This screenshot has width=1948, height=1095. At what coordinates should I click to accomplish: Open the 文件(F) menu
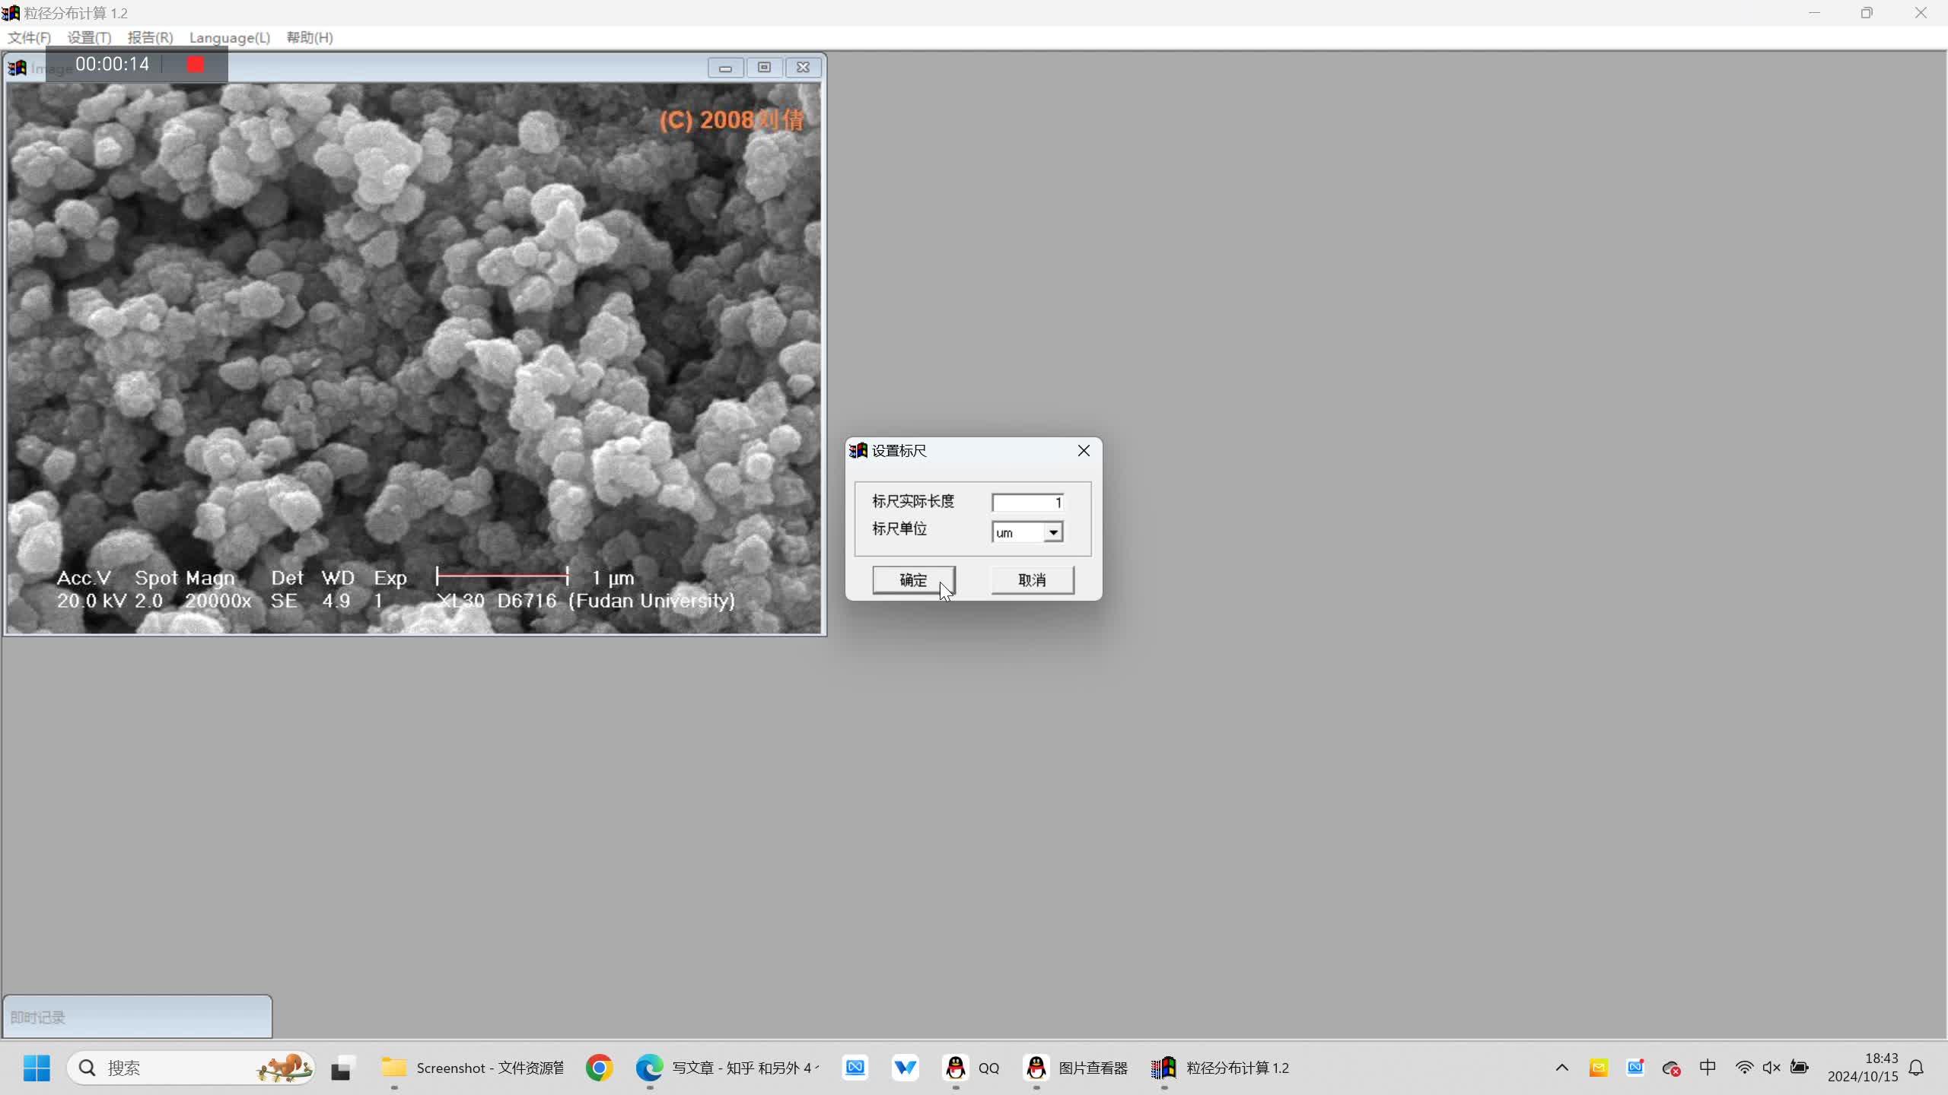click(x=29, y=37)
